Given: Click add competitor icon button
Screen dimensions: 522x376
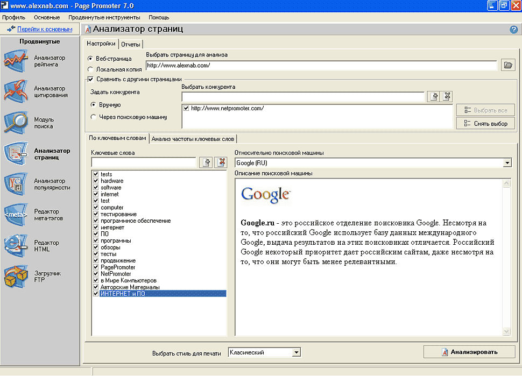Looking at the screenshot, I should [434, 96].
